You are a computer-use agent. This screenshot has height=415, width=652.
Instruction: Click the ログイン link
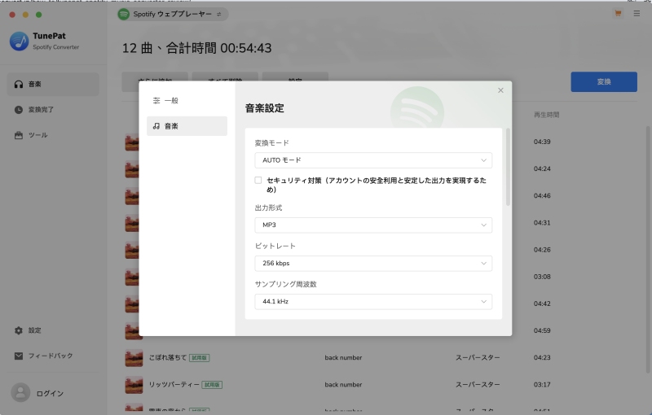[50, 393]
